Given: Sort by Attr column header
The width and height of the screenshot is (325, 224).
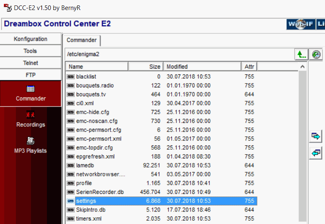Looking at the screenshot, I should (x=249, y=66).
